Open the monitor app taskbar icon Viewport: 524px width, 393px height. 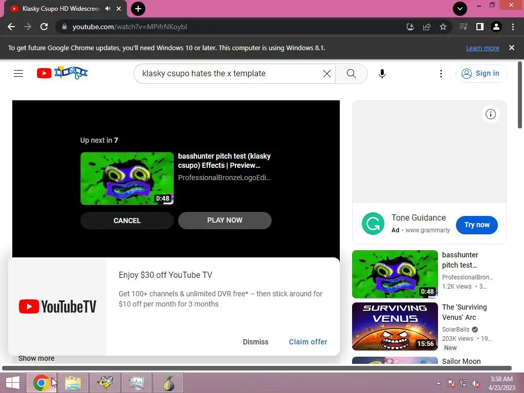click(x=137, y=383)
